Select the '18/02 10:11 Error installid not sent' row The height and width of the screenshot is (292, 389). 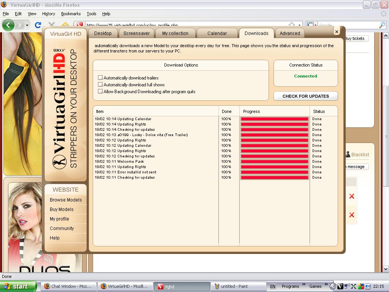215,172
